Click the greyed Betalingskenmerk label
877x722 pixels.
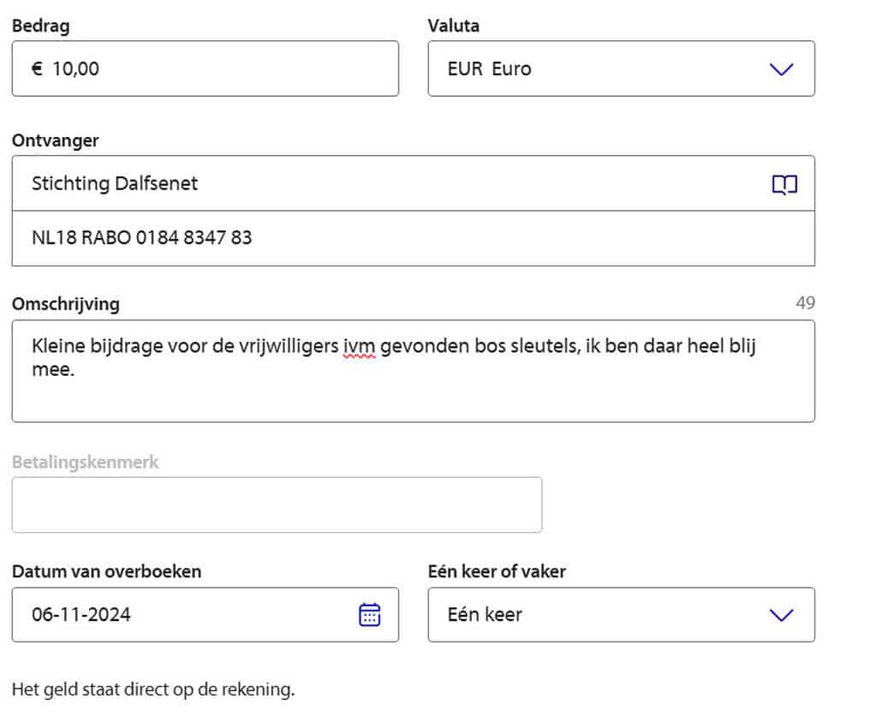(x=86, y=462)
